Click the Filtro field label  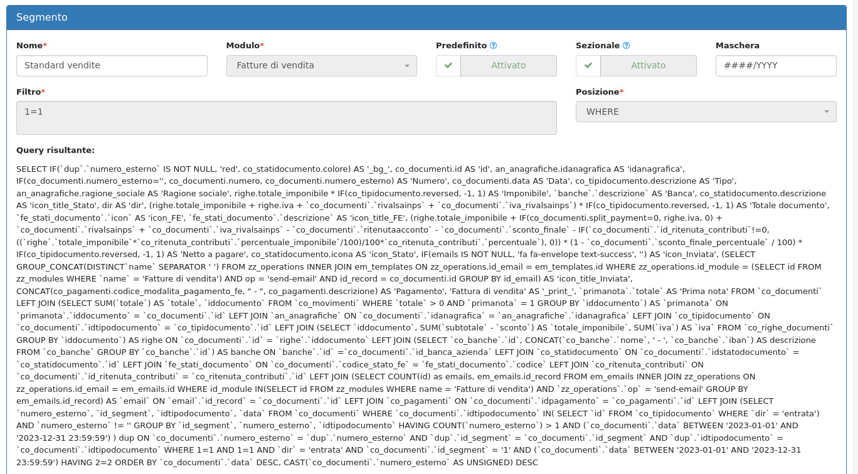coord(29,92)
